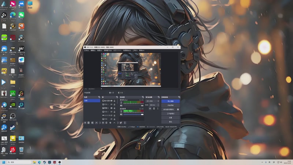This screenshot has height=165, width=293.
Task: Move scene up with Scenes panel arrow
Action: click(96, 123)
